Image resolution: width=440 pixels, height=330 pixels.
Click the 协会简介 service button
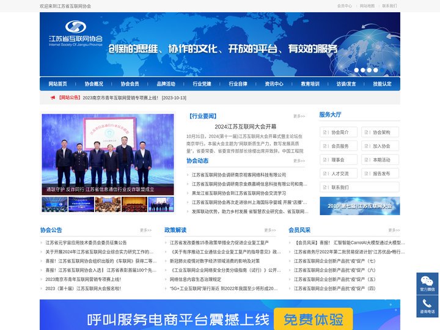tap(339, 132)
